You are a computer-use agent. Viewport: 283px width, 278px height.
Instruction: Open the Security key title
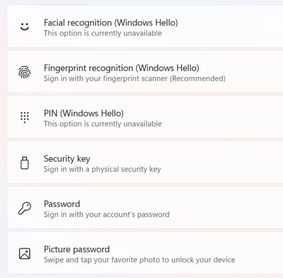pyautogui.click(x=67, y=159)
